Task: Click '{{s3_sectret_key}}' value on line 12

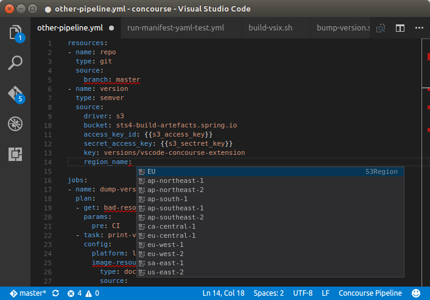Action: point(197,143)
